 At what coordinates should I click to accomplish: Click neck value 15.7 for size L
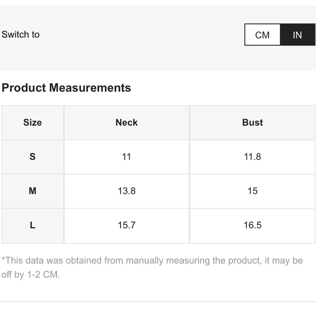[127, 225]
